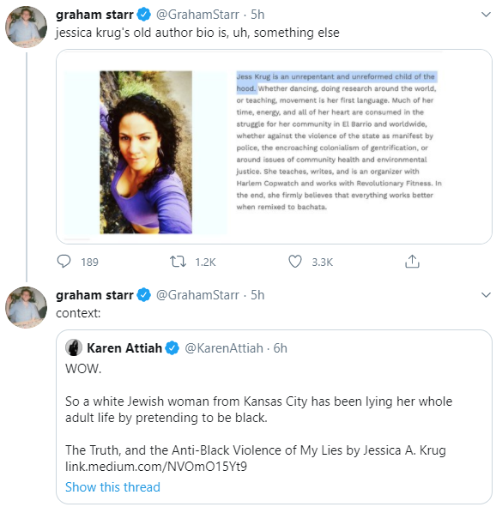Click Karen Attiah's verified badge

(x=172, y=348)
